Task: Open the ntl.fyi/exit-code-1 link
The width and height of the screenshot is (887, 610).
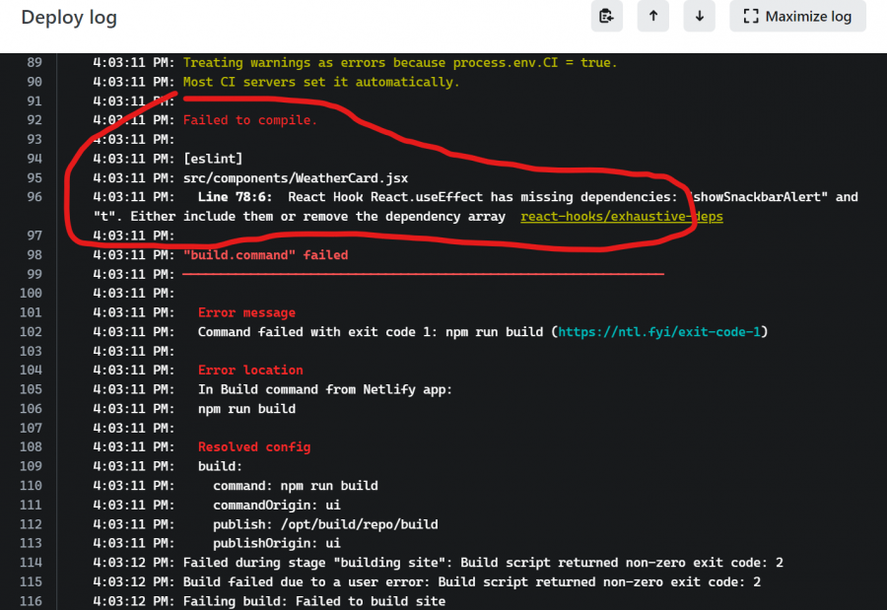Action: pyautogui.click(x=660, y=331)
